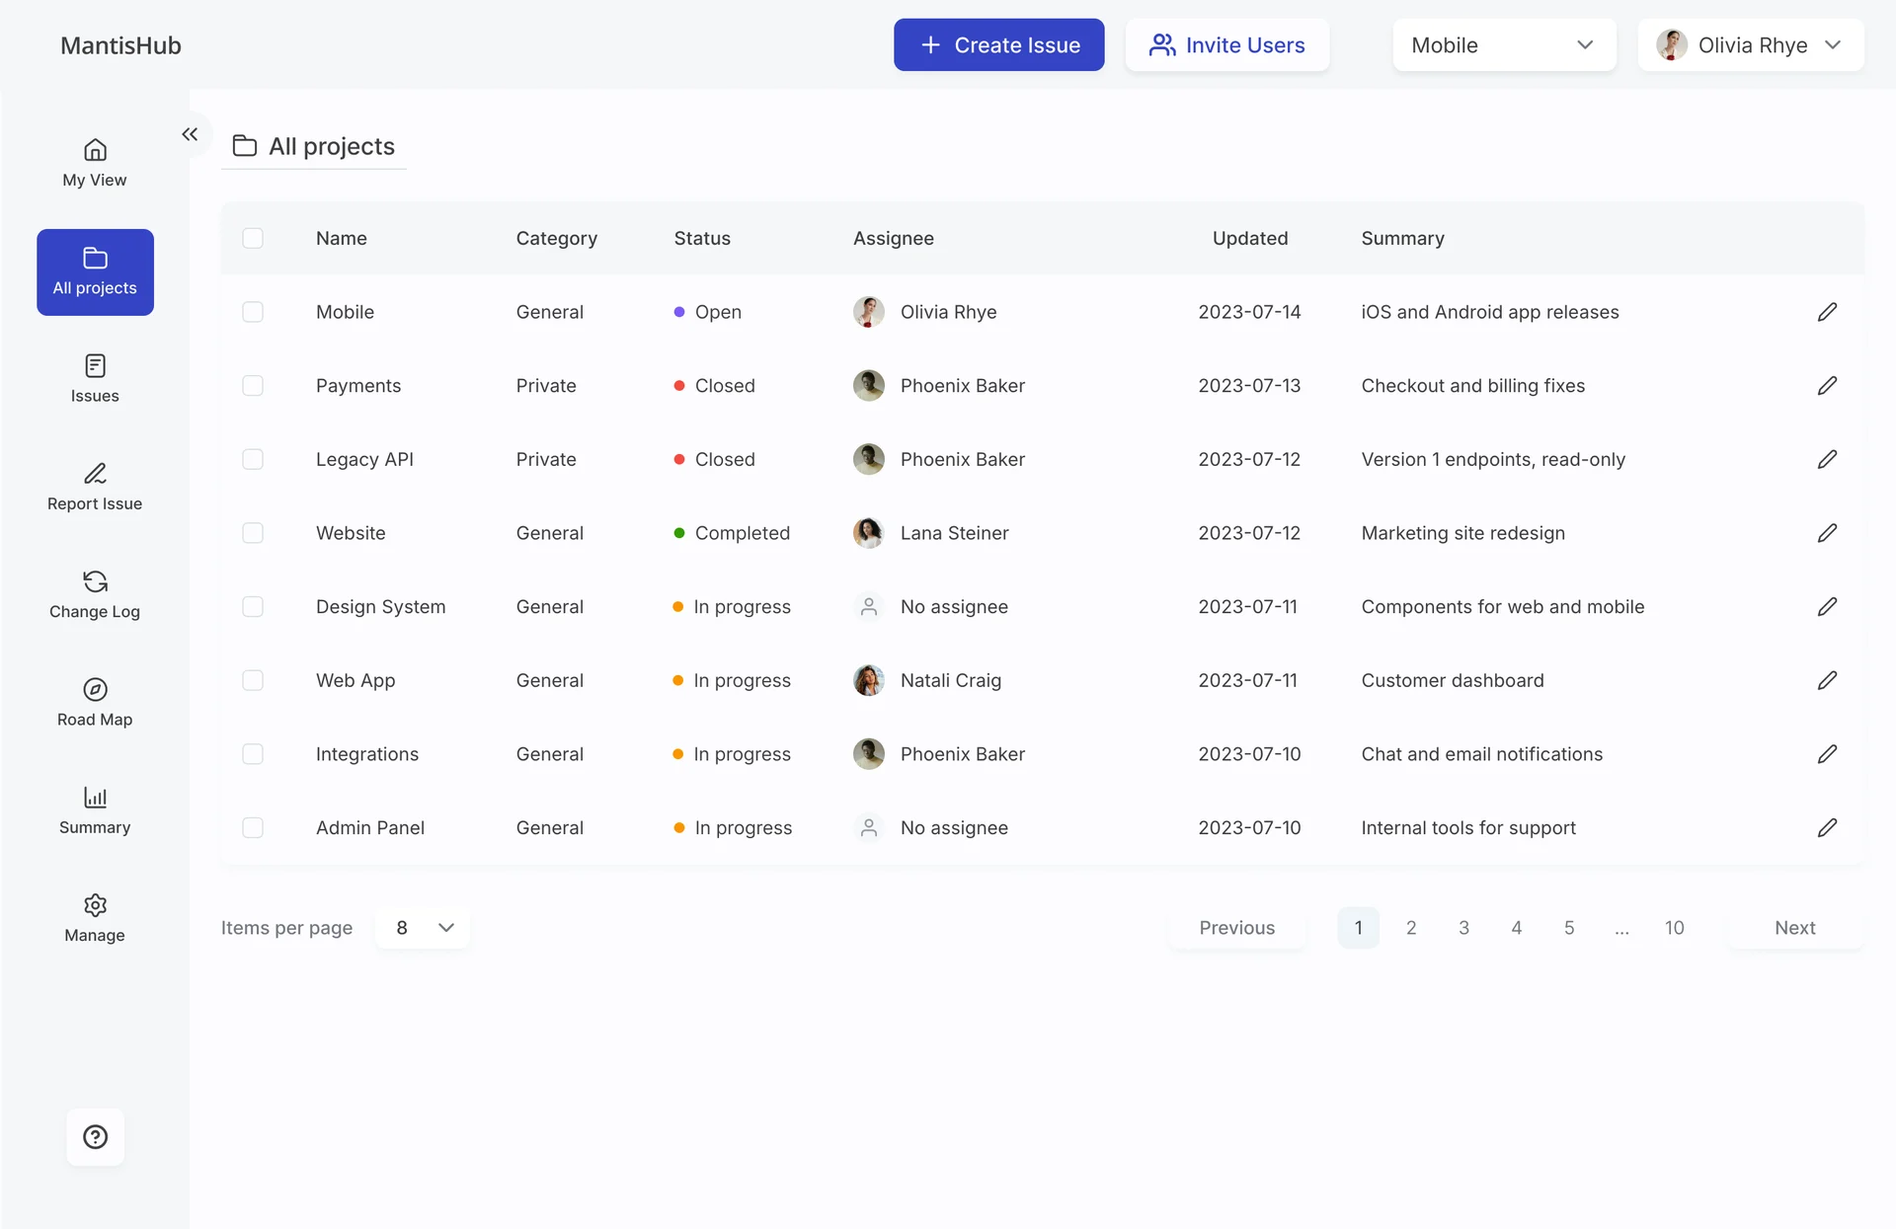Screen dimensions: 1896x1229
Task: Sort by the Name column header
Action: tap(341, 238)
